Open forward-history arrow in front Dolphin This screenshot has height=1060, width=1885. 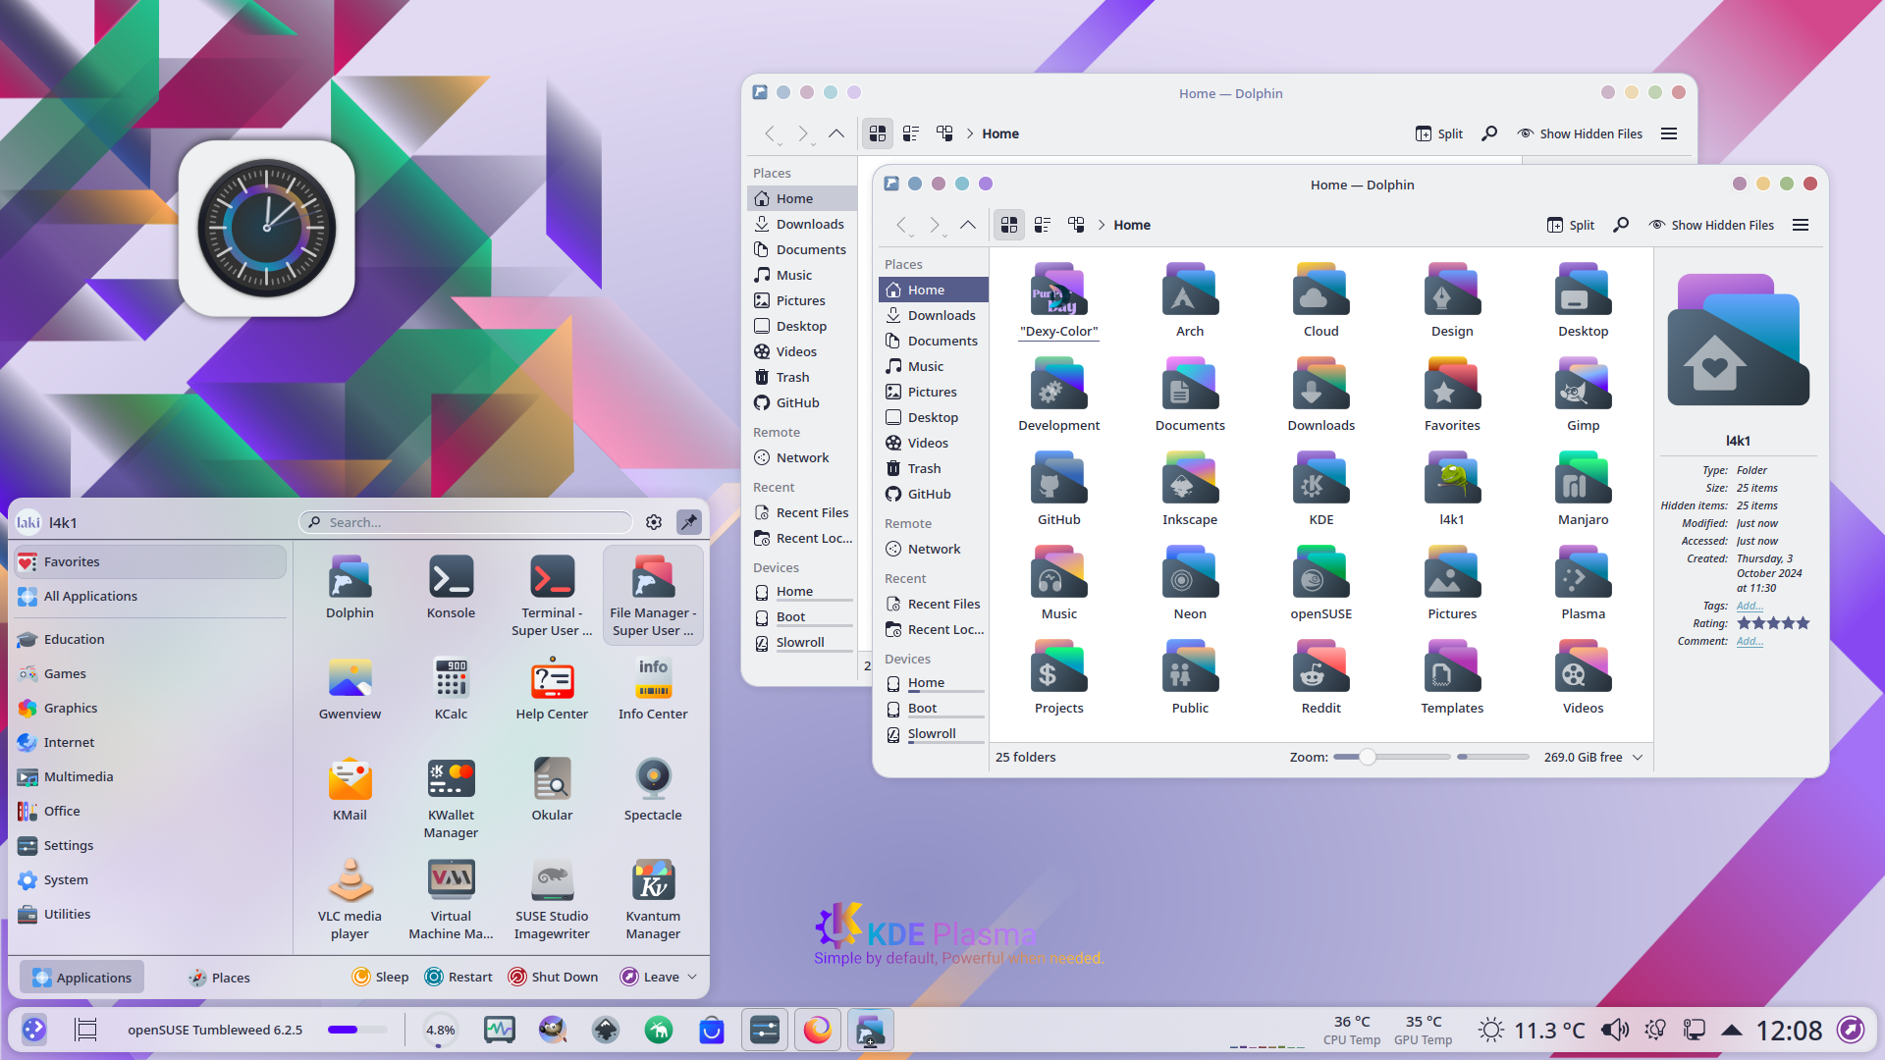click(x=936, y=225)
